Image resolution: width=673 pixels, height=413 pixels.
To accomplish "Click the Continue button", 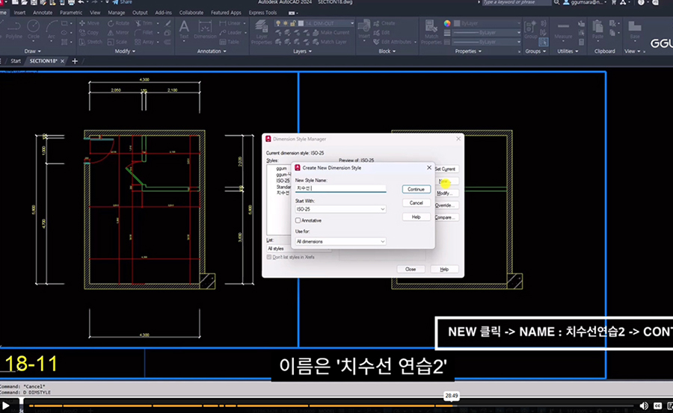I will [x=417, y=189].
